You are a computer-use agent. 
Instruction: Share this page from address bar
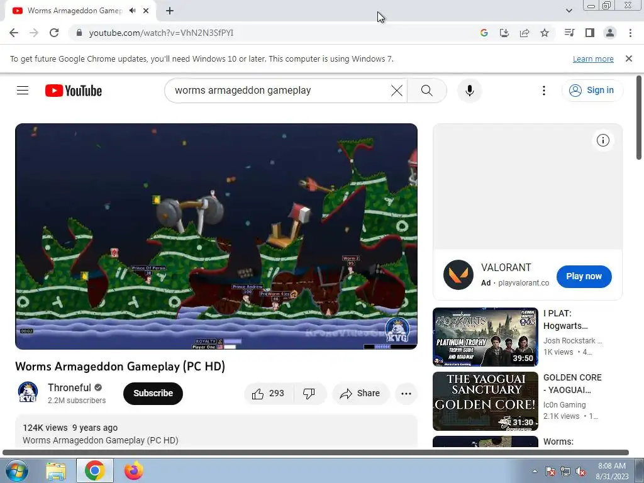pos(525,33)
